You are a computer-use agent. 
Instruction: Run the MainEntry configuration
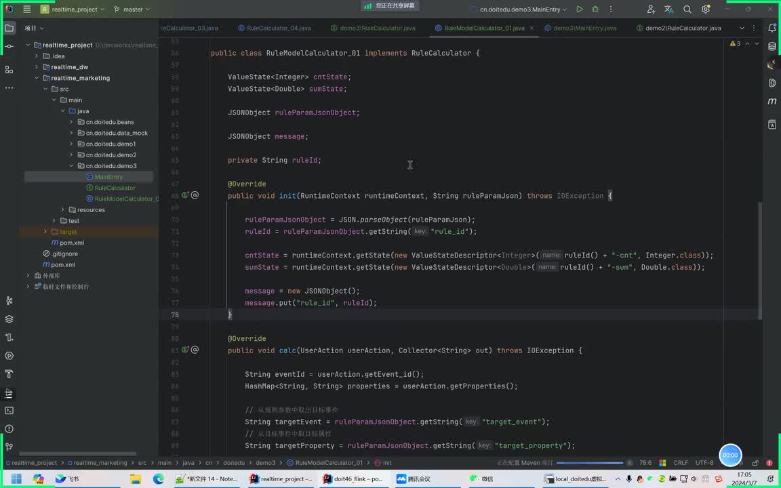tap(580, 9)
